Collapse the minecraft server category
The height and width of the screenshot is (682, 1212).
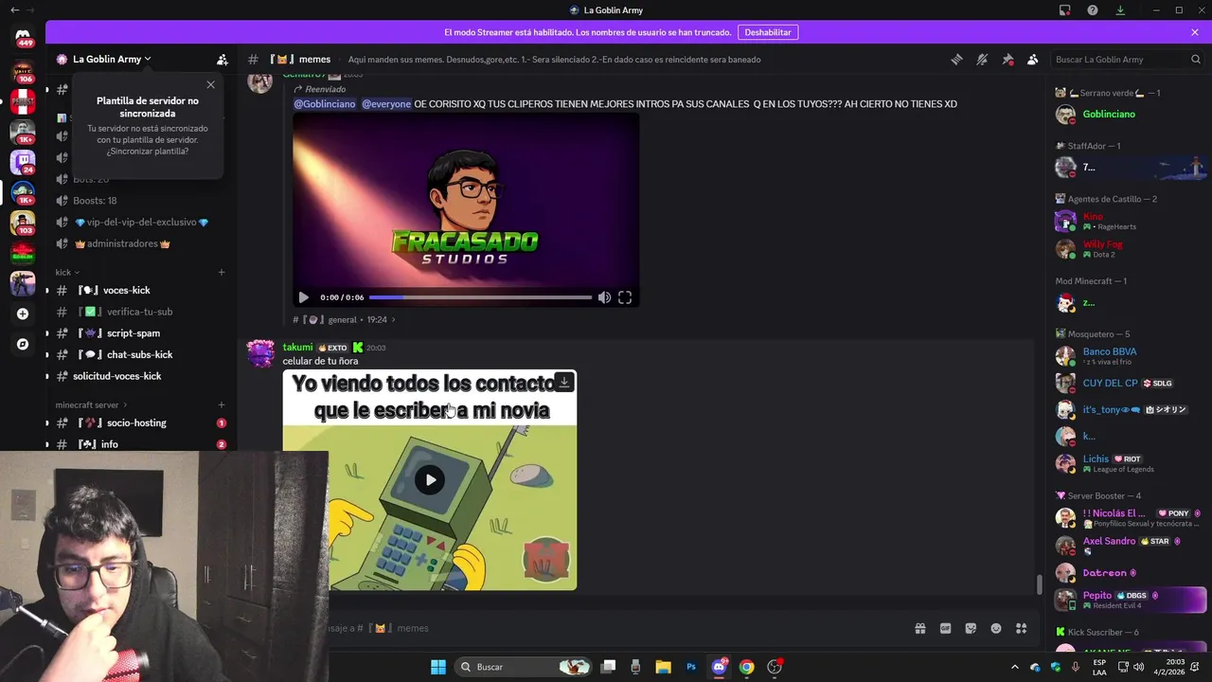[x=91, y=404]
